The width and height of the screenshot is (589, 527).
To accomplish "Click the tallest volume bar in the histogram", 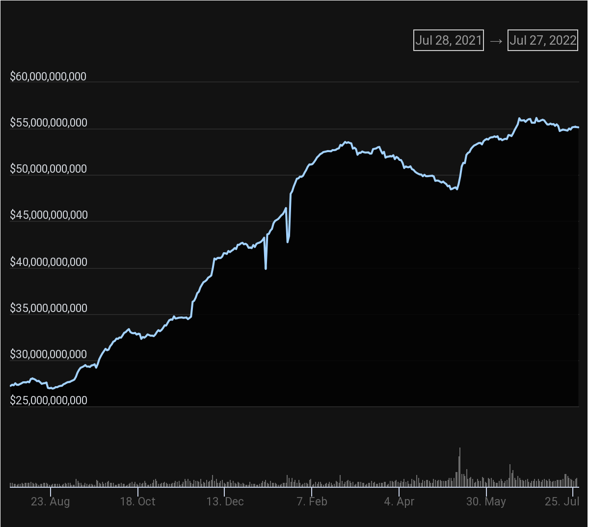I will (459, 467).
